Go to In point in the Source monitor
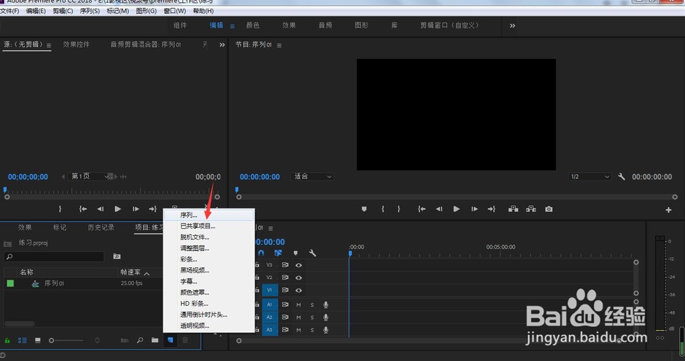 [83, 209]
